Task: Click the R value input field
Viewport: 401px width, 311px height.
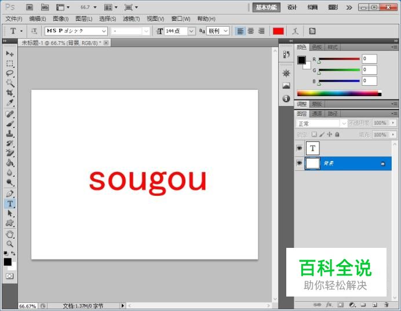Action: (369, 58)
